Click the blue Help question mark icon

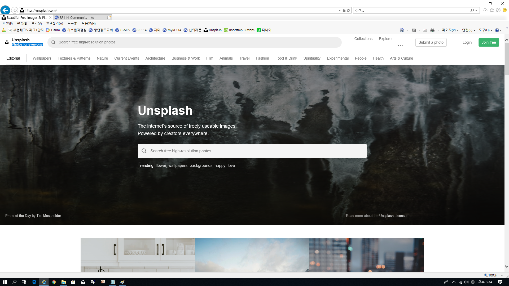pyautogui.click(x=497, y=30)
